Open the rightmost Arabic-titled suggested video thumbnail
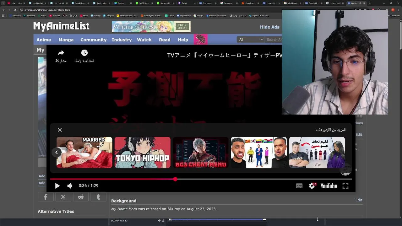Viewport: 402px width, 226px height. pos(317,152)
